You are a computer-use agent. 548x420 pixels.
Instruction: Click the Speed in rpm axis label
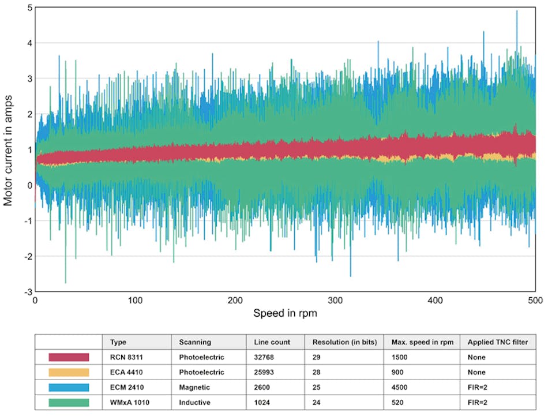point(285,313)
